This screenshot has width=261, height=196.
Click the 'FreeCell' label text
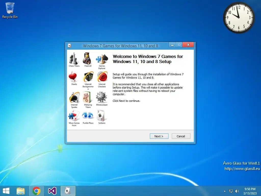pyautogui.click(x=88, y=66)
